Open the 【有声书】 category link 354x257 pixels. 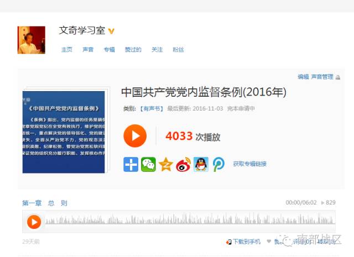[152, 108]
